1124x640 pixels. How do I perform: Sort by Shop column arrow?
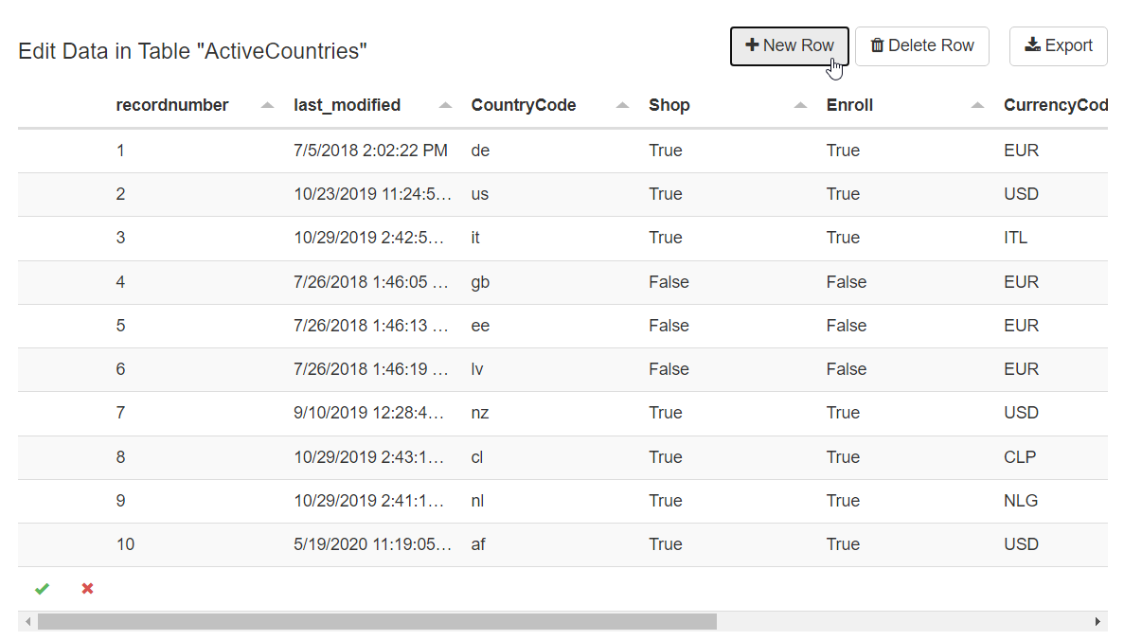[800, 105]
